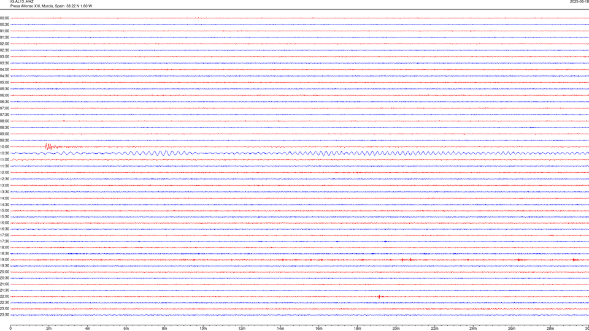
Task: Click the 18m tick label on the time axis
Action: (x=358, y=329)
